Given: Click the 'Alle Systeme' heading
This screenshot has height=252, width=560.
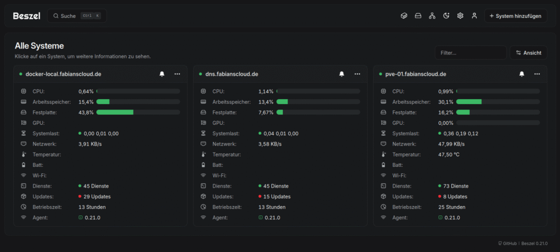Looking at the screenshot, I should 39,46.
